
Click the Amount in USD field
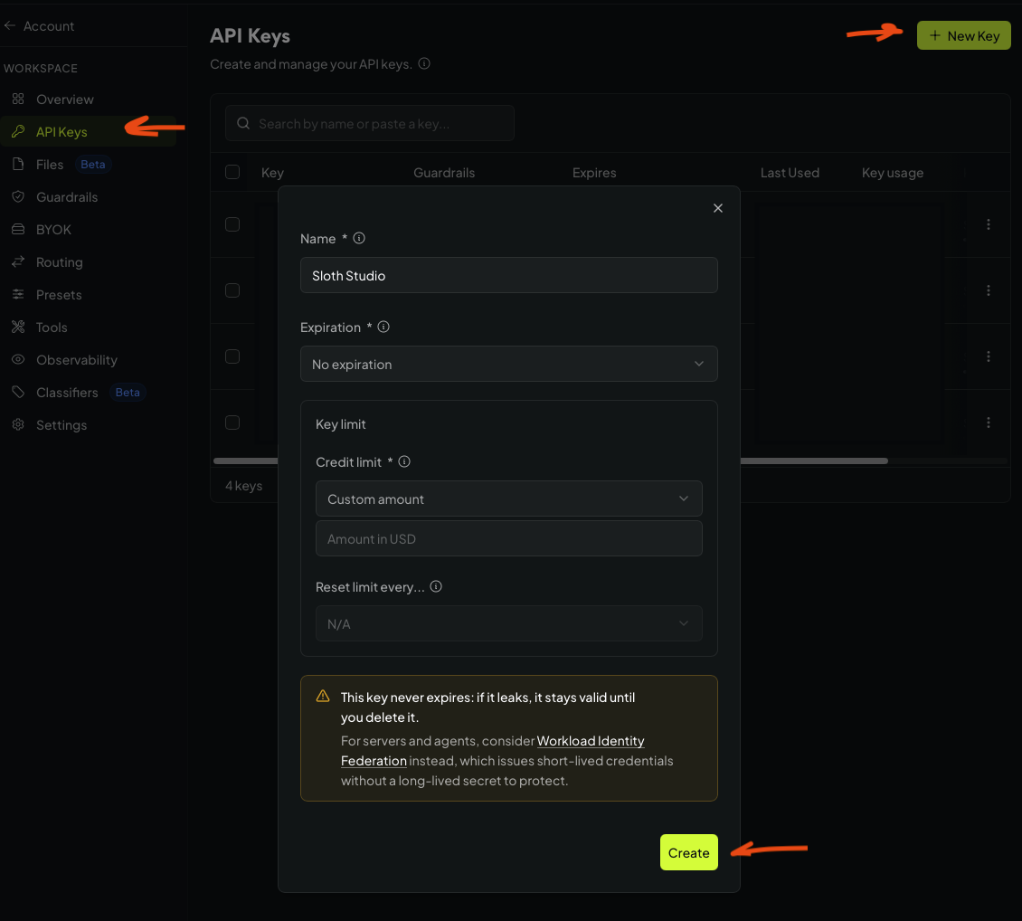tap(508, 538)
